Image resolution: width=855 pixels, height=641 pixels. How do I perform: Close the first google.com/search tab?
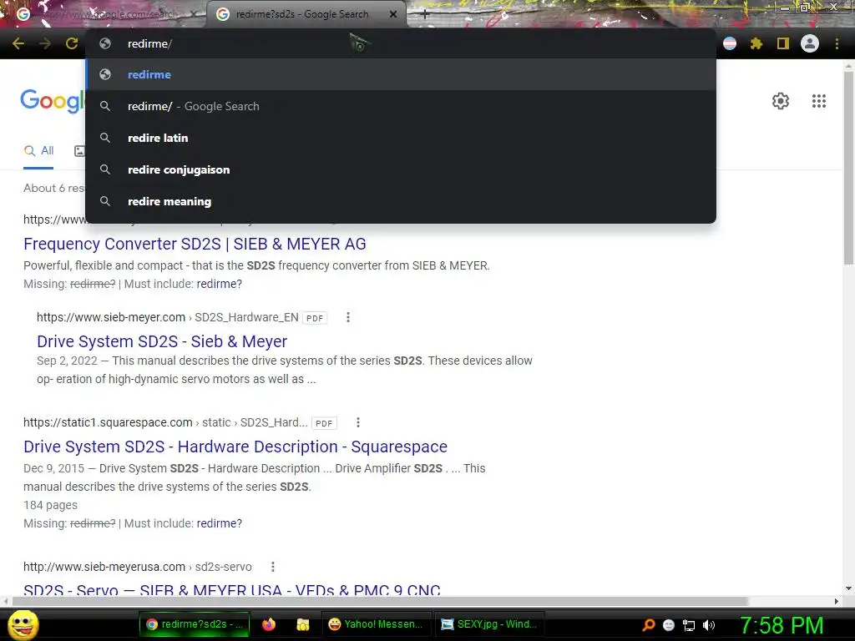194,14
